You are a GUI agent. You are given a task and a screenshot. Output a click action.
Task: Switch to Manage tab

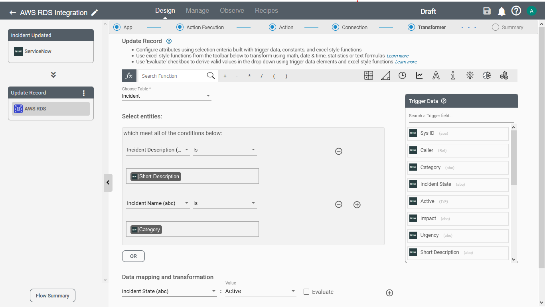click(197, 11)
